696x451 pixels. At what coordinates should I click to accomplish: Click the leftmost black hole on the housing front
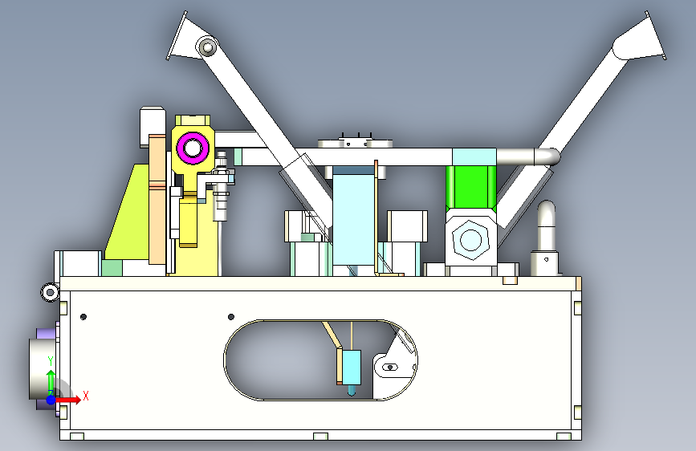(x=83, y=316)
